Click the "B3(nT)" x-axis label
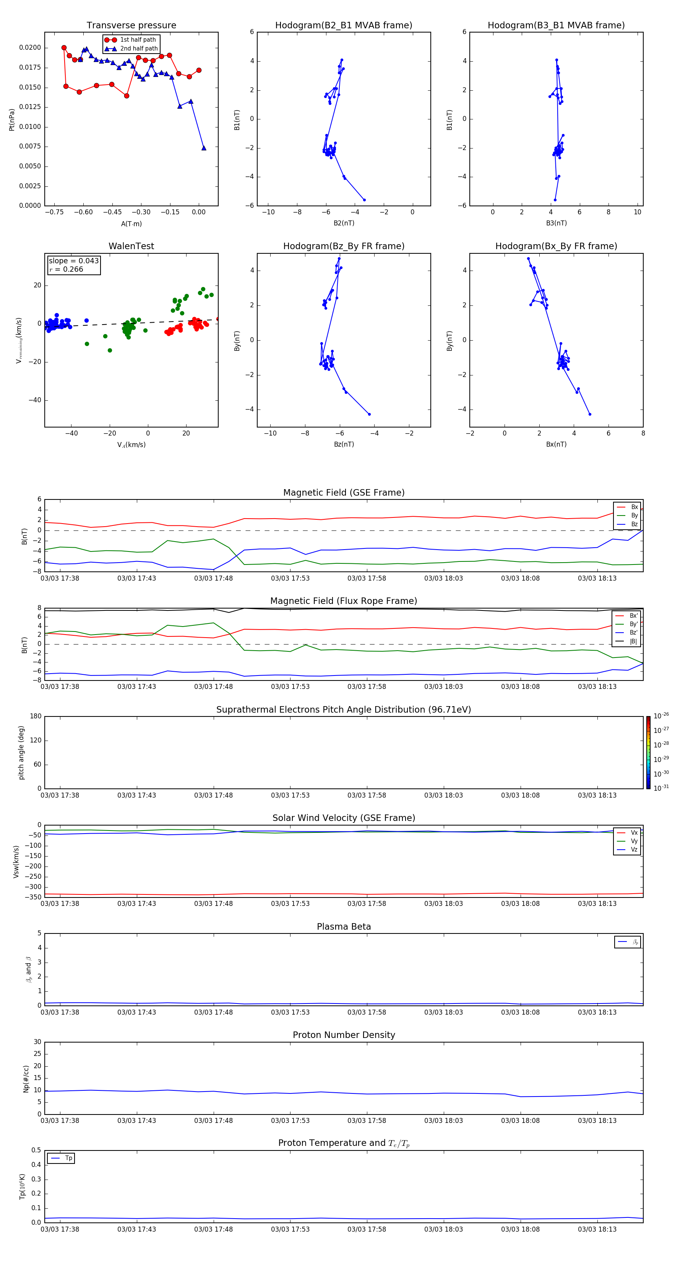Image resolution: width=688 pixels, height=1263 pixels. [556, 223]
